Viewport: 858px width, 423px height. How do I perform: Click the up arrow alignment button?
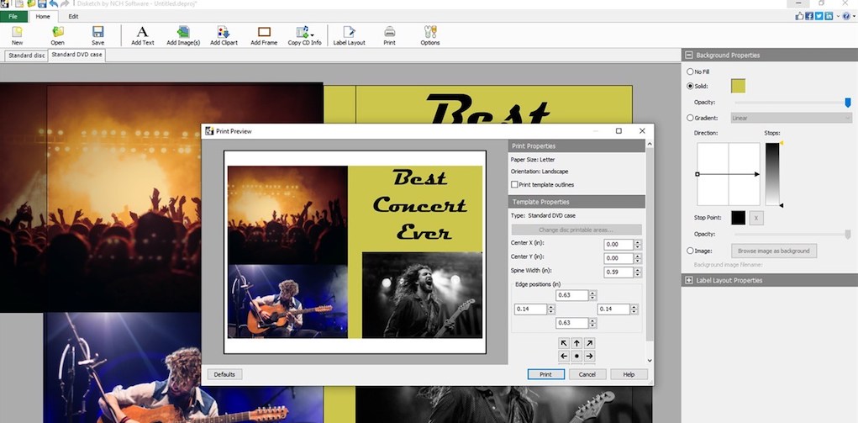(x=576, y=343)
